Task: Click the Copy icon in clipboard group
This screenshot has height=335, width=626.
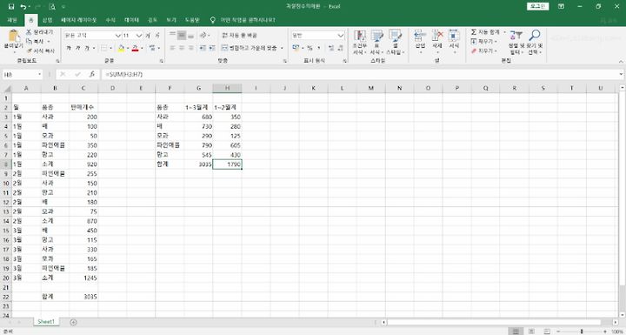Action: [30, 41]
